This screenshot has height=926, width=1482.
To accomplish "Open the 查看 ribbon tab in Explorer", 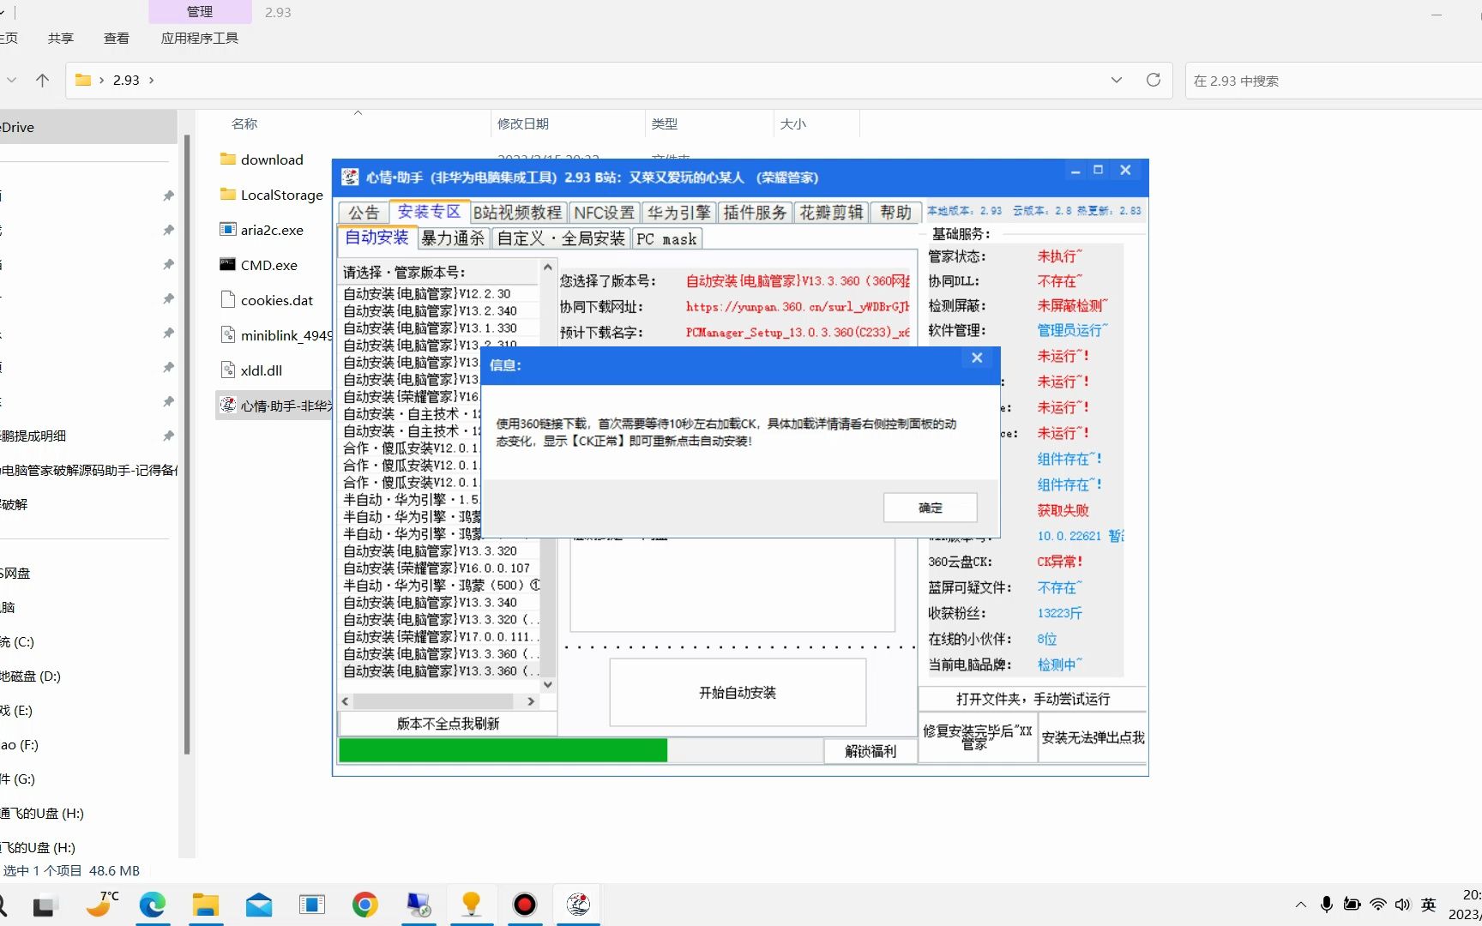I will tap(117, 38).
